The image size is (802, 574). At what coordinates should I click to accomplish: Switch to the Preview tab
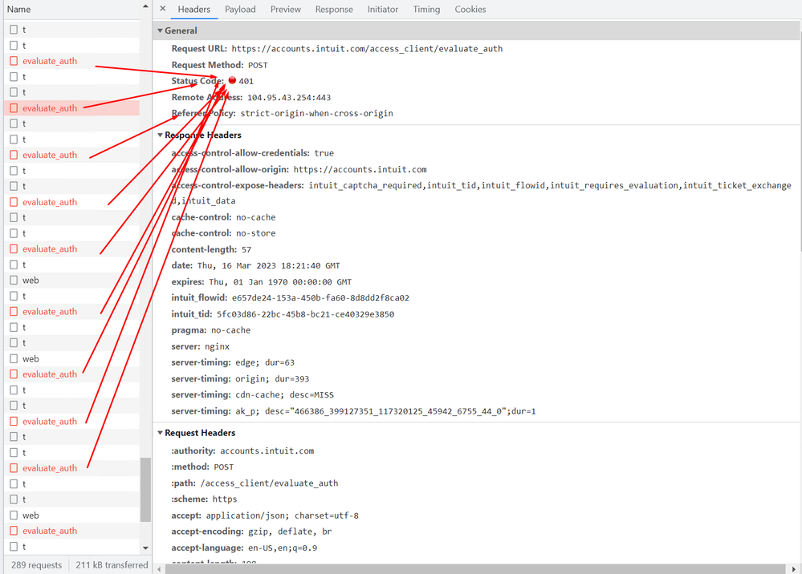tap(286, 9)
